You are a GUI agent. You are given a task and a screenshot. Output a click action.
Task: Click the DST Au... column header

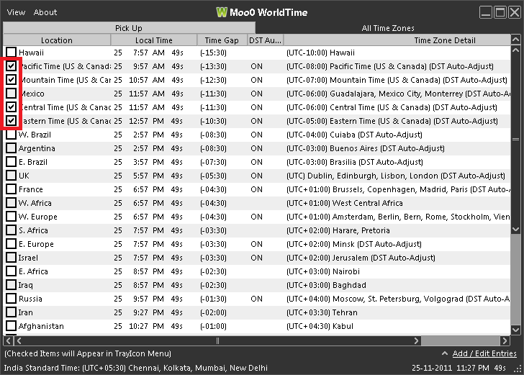pyautogui.click(x=265, y=40)
